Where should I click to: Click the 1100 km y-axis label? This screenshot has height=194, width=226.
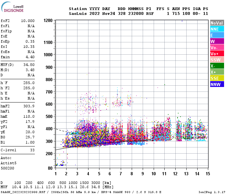(48, 42)
